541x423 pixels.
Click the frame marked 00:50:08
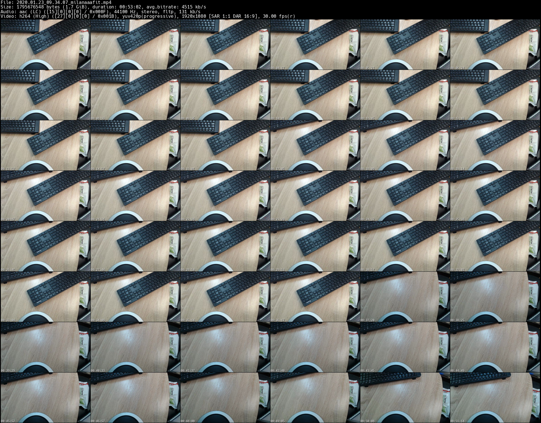coord(405,398)
